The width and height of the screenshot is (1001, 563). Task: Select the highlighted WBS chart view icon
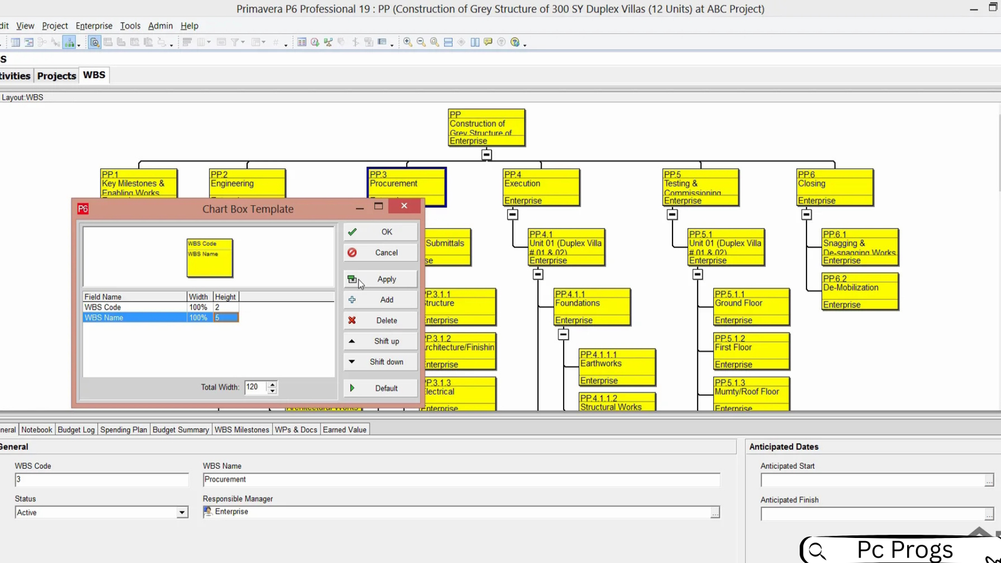click(69, 42)
